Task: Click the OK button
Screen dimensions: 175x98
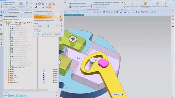Action: tap(38, 34)
